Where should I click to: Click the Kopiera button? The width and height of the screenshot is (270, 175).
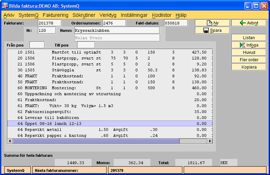pos(249,67)
